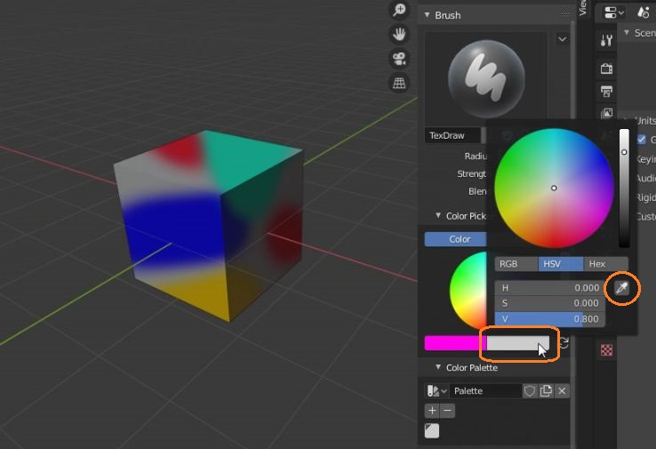656x449 pixels.
Task: Duplicate the palette with copy icon
Action: pos(546,391)
